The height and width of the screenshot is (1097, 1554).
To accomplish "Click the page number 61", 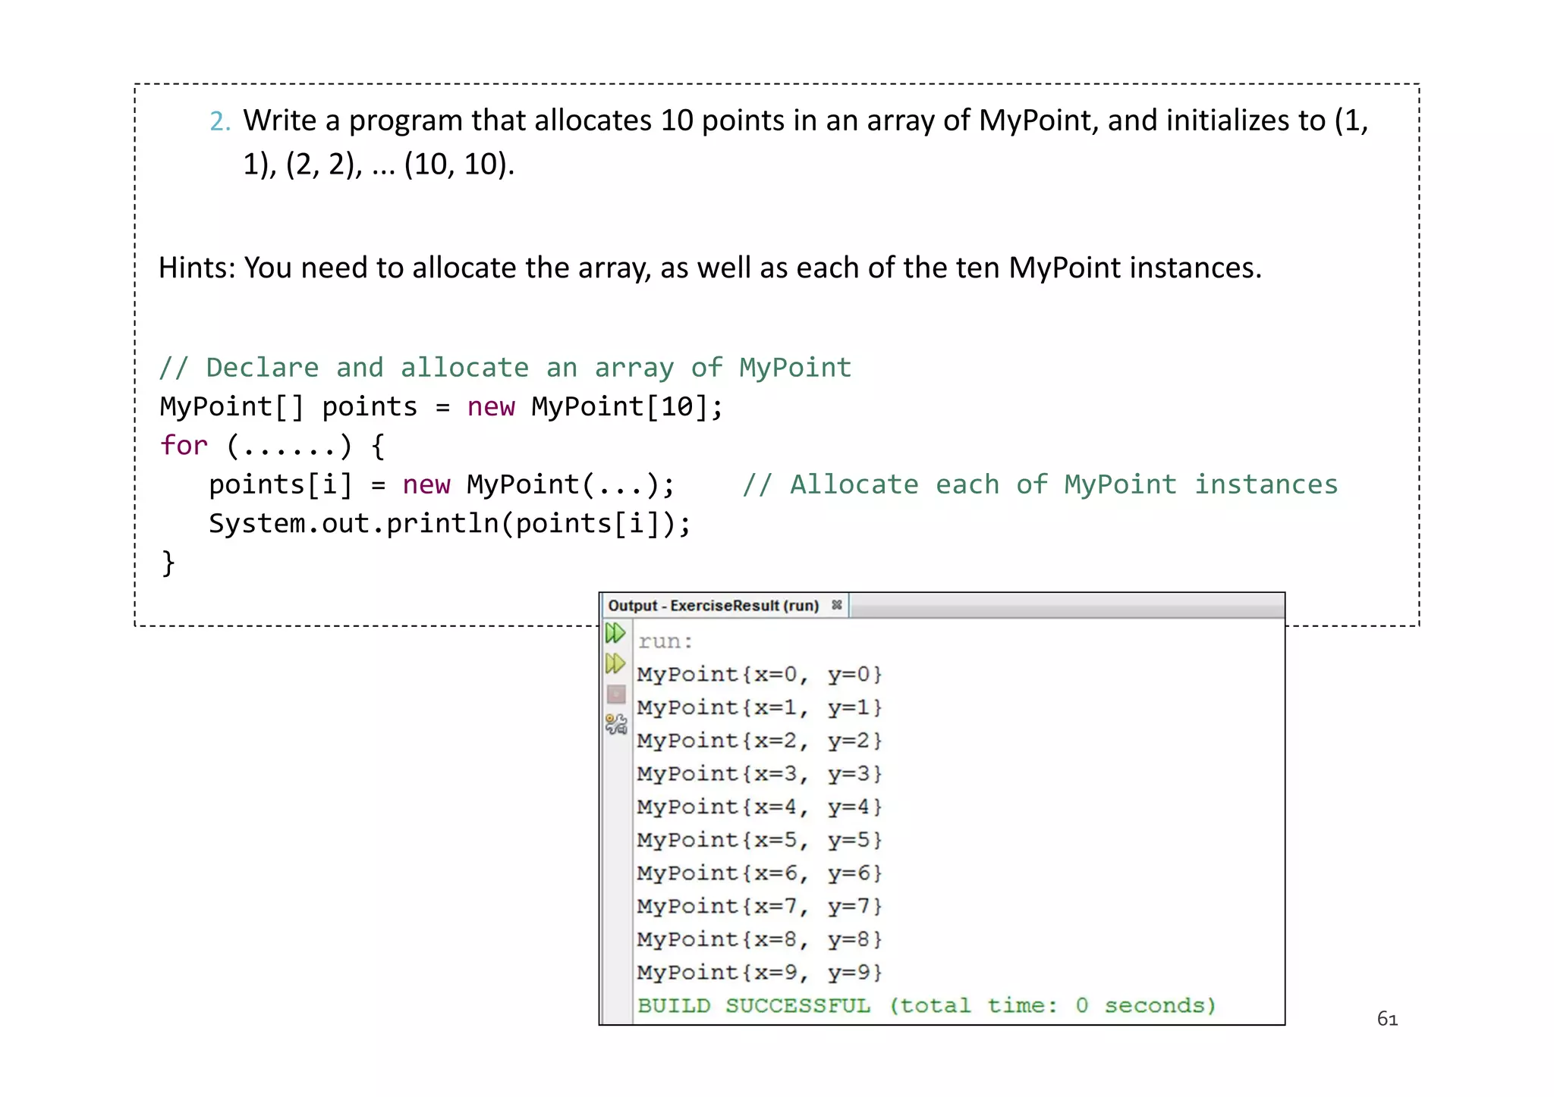I will click(1387, 1019).
